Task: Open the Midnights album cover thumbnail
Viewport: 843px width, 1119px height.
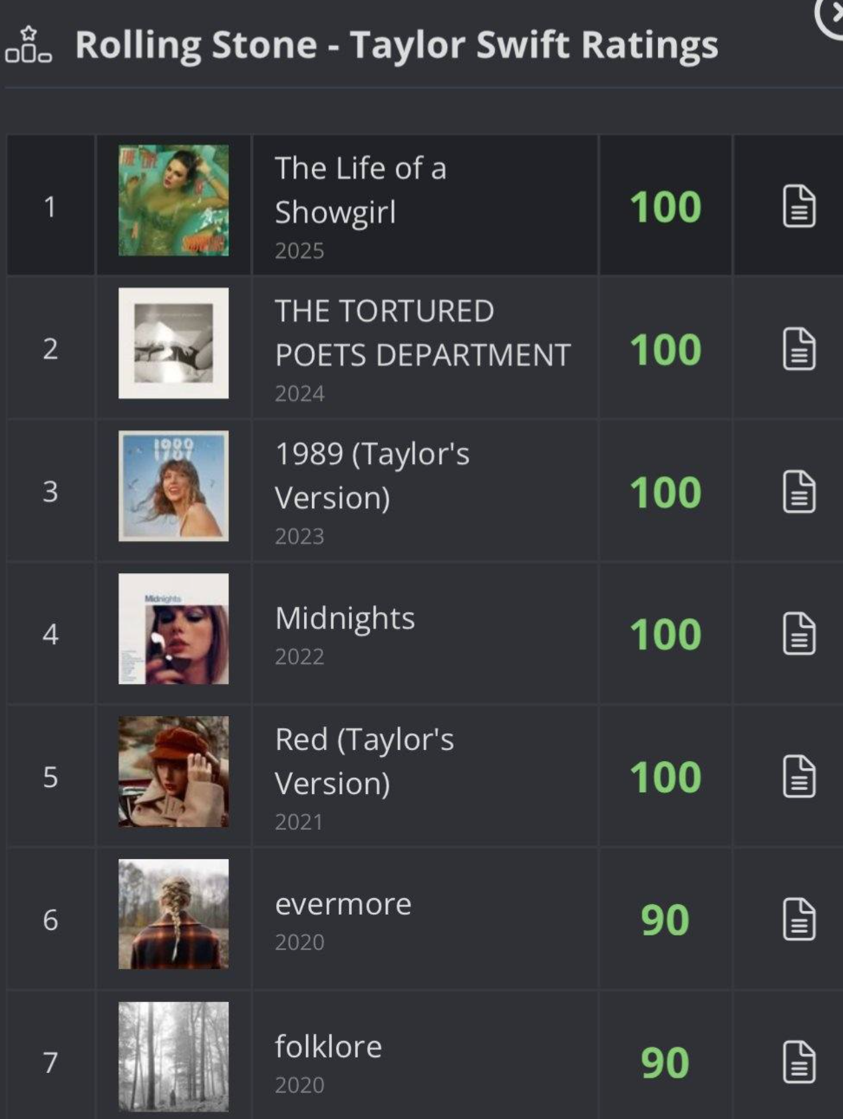Action: 174,629
